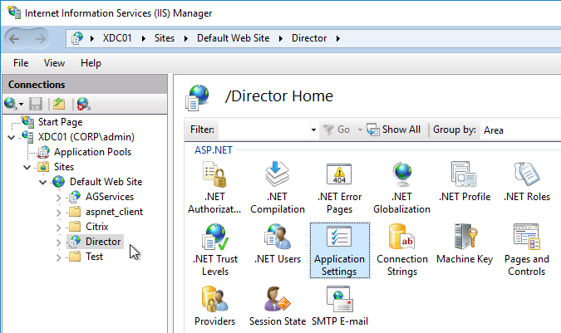561x333 pixels.
Task: Open the dropdown arrow after XDC01 breadcrumb
Action: (144, 38)
